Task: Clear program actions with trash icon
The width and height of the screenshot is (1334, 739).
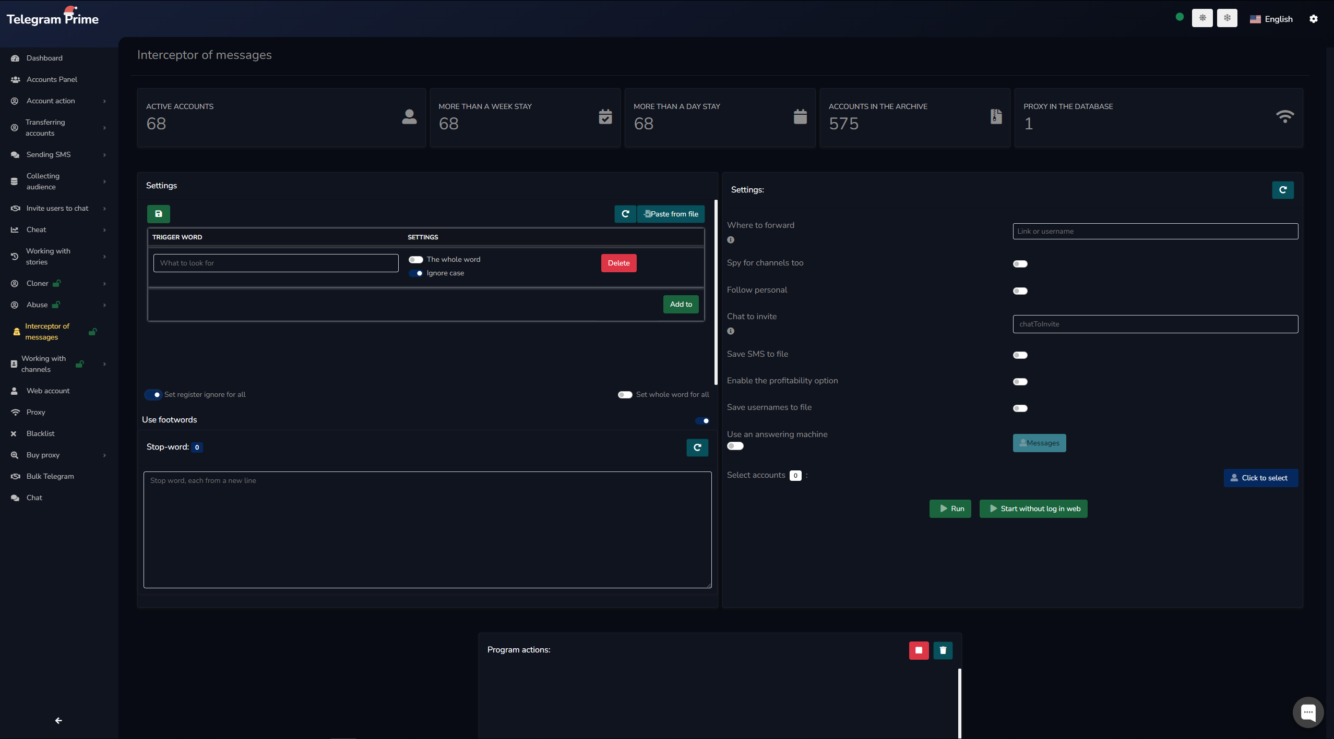Action: 943,650
